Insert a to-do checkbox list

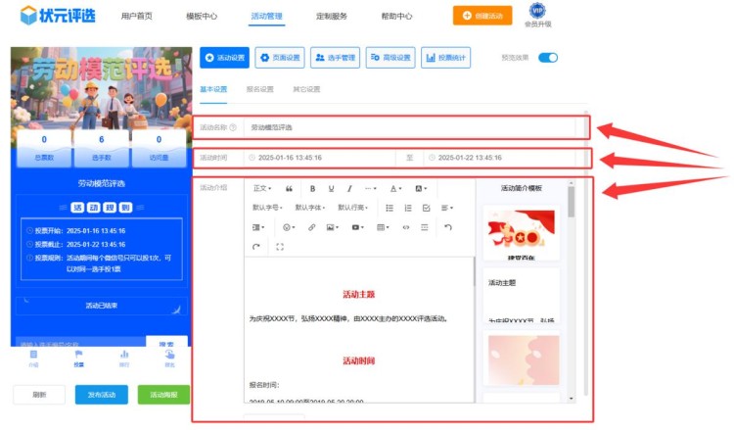tap(426, 208)
